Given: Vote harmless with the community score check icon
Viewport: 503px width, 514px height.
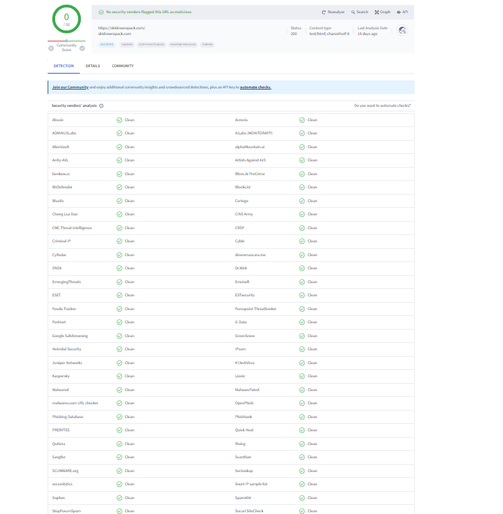Looking at the screenshot, I should tap(82, 48).
